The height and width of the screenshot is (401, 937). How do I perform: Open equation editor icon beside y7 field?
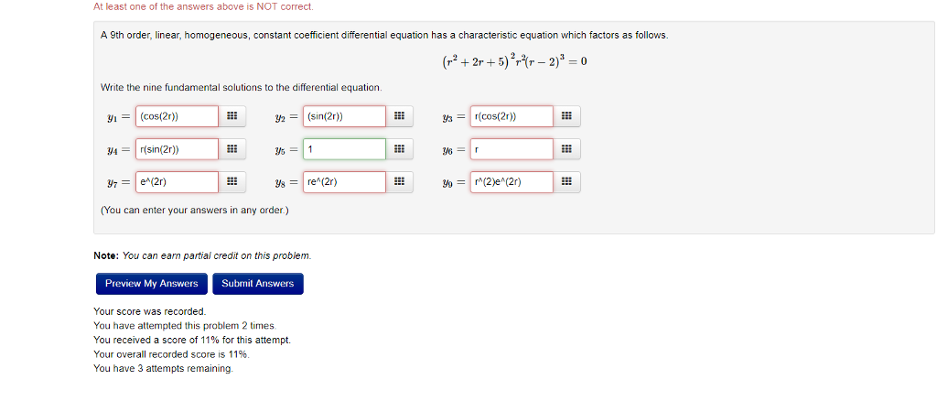pyautogui.click(x=232, y=182)
